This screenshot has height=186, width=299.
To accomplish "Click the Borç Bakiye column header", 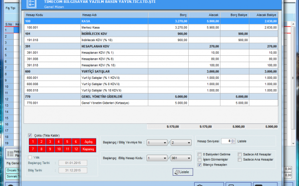I will [235, 15].
